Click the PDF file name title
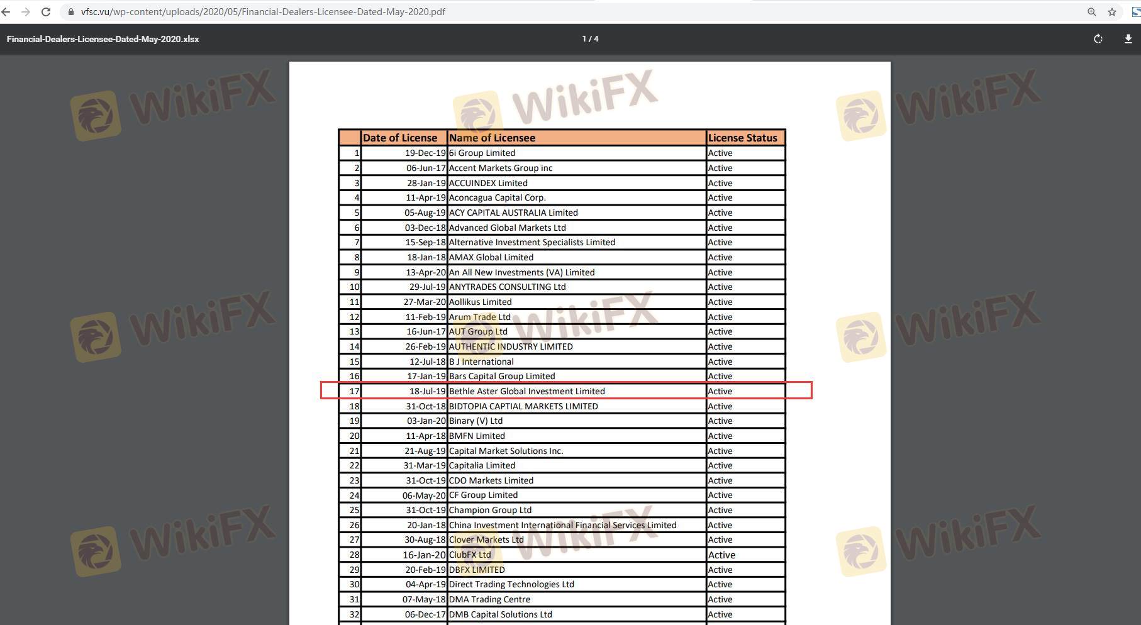This screenshot has height=625, width=1141. point(103,39)
